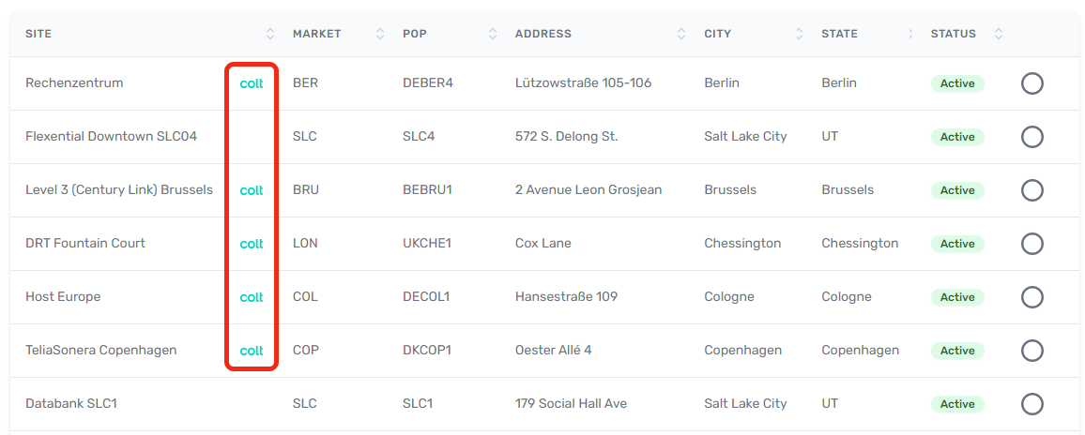Image resolution: width=1085 pixels, height=435 pixels.
Task: Click the DEBER4 POP cell
Action: (428, 83)
